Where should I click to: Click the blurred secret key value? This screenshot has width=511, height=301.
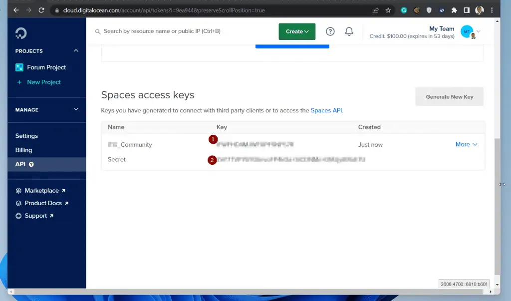coord(291,159)
